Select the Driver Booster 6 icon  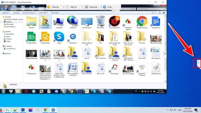click(x=114, y=22)
